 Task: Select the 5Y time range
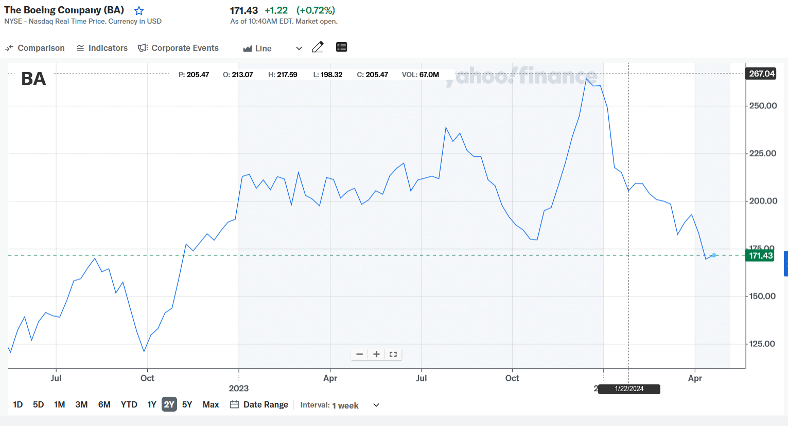tap(187, 404)
